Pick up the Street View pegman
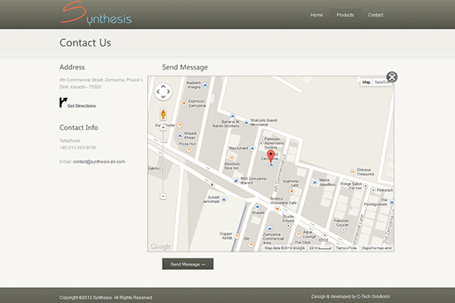 163,114
